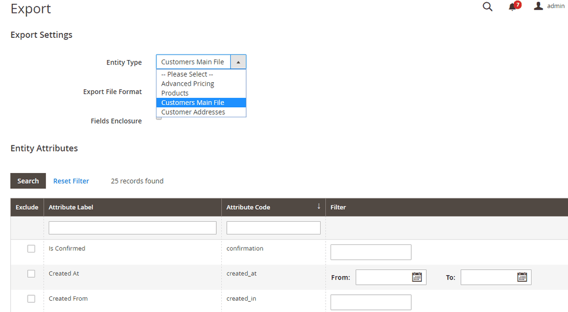Image resolution: width=568 pixels, height=312 pixels.
Task: Collapse the Entity Type dropdown arrow
Action: point(239,62)
